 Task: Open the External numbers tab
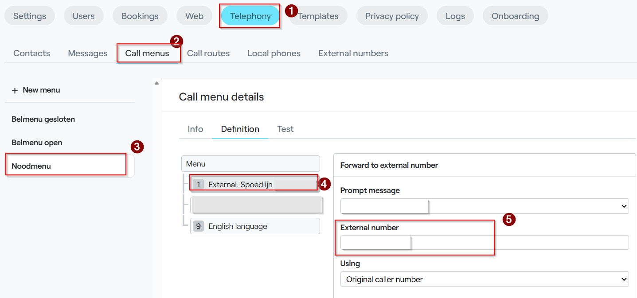point(353,54)
